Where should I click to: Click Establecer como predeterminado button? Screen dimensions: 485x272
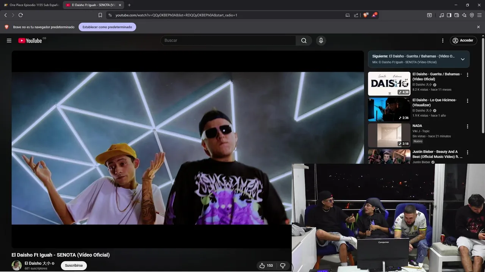(x=107, y=27)
